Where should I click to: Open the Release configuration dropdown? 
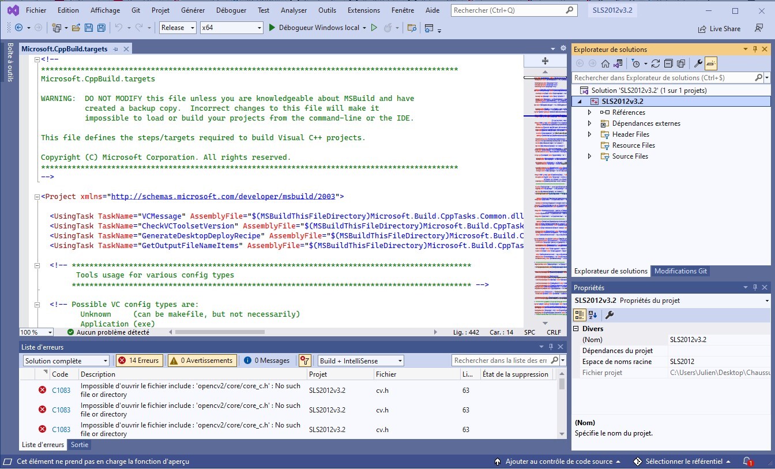coord(178,28)
